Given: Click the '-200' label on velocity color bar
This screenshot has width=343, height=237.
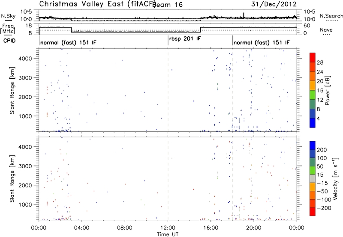Looking at the screenshot, I should point(324,208).
